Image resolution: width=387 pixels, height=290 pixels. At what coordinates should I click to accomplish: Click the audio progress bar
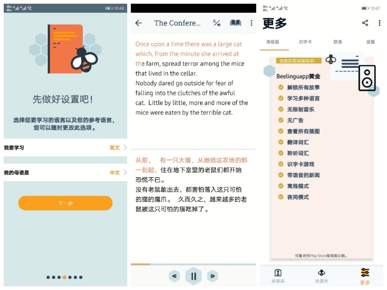click(193, 264)
